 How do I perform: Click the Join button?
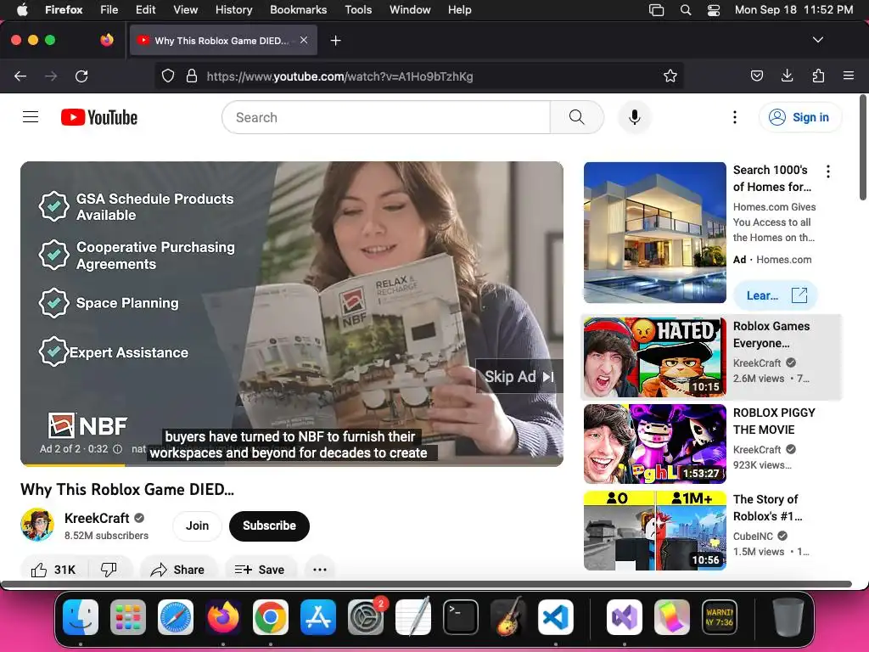tap(197, 526)
